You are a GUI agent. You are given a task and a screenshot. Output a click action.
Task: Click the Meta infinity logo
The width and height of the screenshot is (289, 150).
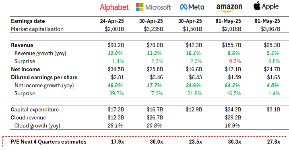point(184,7)
